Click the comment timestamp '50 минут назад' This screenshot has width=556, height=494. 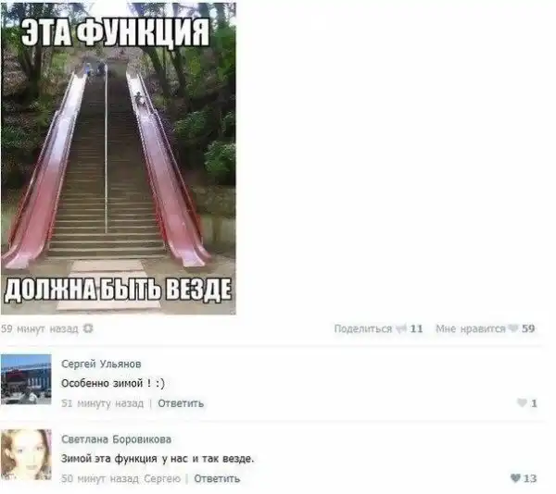100,479
